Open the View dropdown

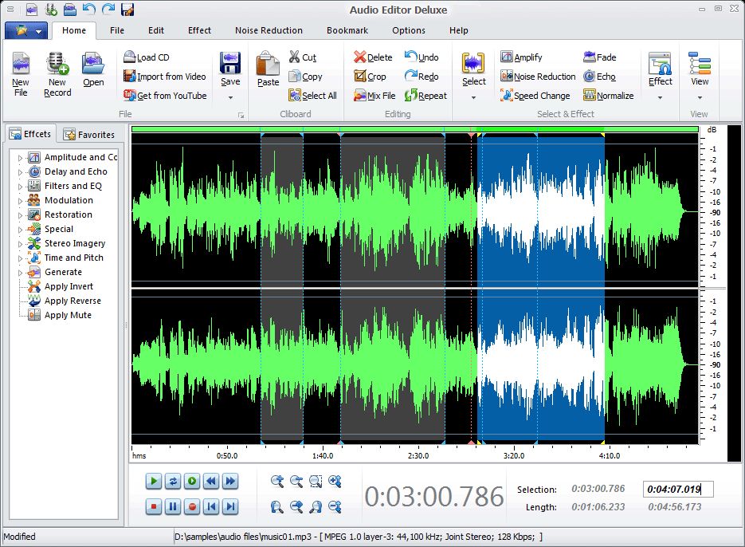click(700, 97)
